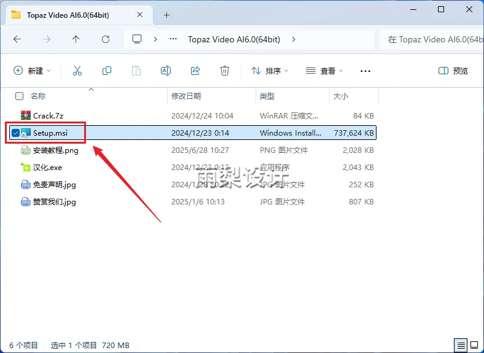
Task: Select the 安装教程.png file name
Action: (56, 150)
